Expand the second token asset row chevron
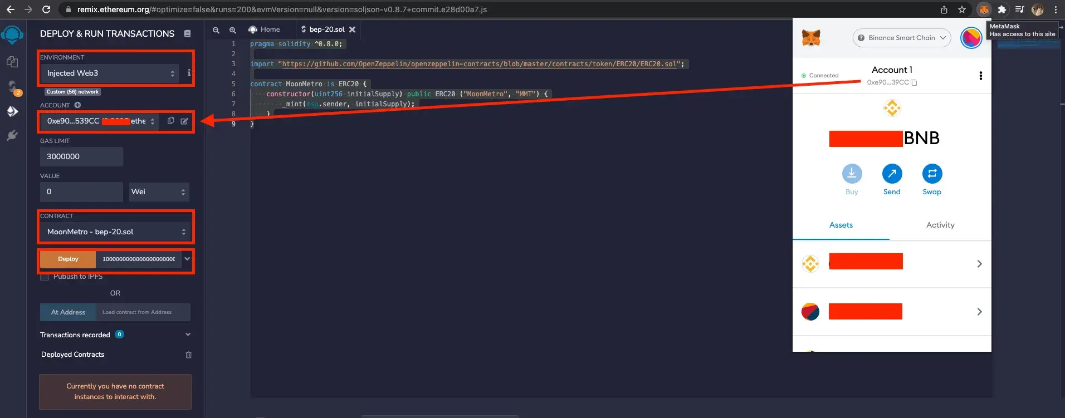This screenshot has height=418, width=1065. (x=979, y=312)
